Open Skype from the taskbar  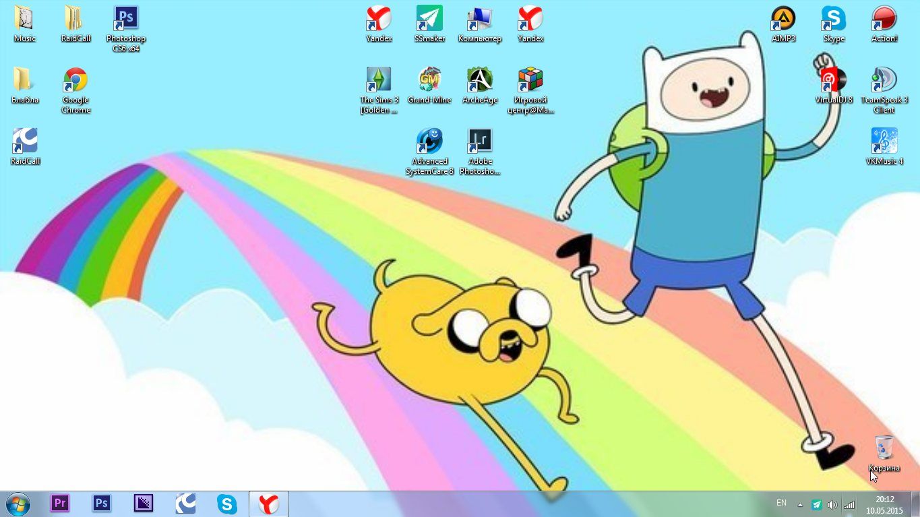(x=227, y=504)
